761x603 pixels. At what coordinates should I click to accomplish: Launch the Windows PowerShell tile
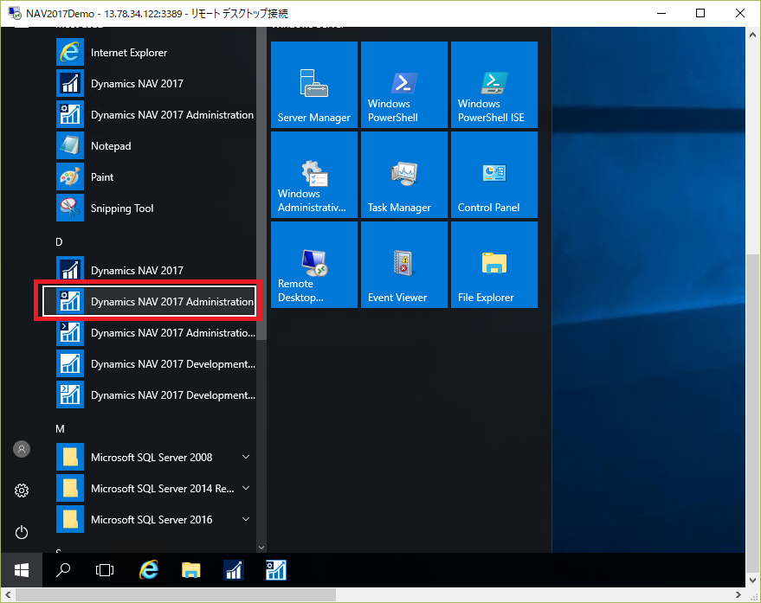pos(404,85)
